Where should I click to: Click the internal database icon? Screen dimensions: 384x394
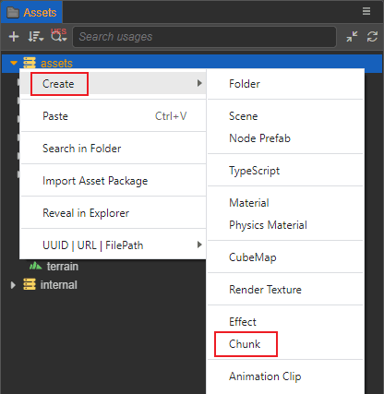(x=30, y=284)
